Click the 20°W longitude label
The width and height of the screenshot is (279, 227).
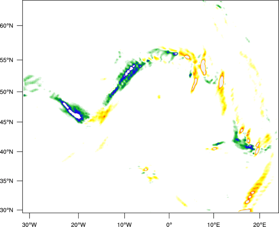pos(78,225)
